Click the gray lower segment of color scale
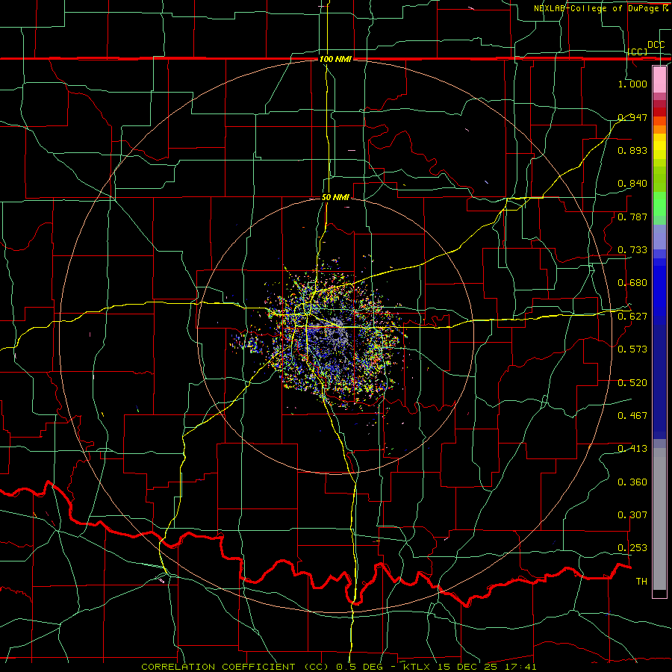Viewport: 672px width, 672px height. [659, 519]
